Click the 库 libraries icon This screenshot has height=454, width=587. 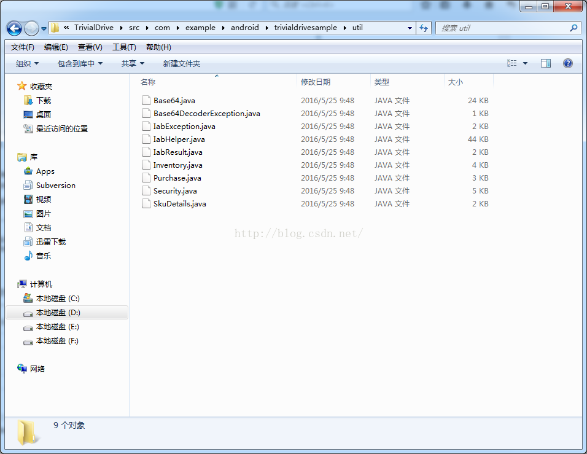coord(22,157)
